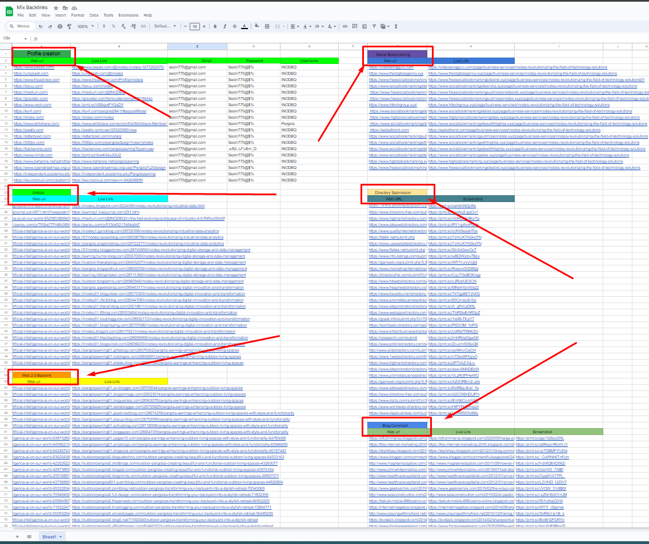Star the Mix Backlinks document
649x544 pixels.
point(55,8)
